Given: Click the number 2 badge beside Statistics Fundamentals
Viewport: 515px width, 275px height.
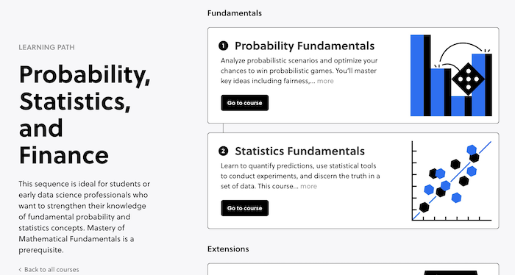Looking at the screenshot, I should point(224,151).
